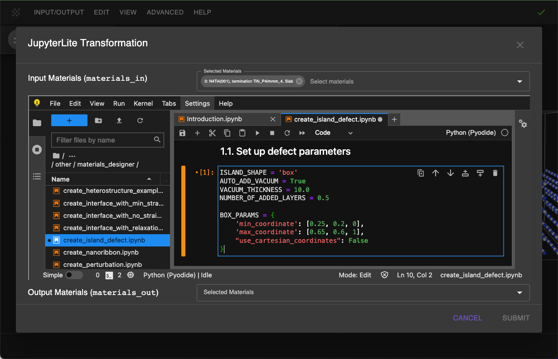This screenshot has height=359, width=558.
Task: Open the property inspector gears icon
Action: click(x=523, y=123)
